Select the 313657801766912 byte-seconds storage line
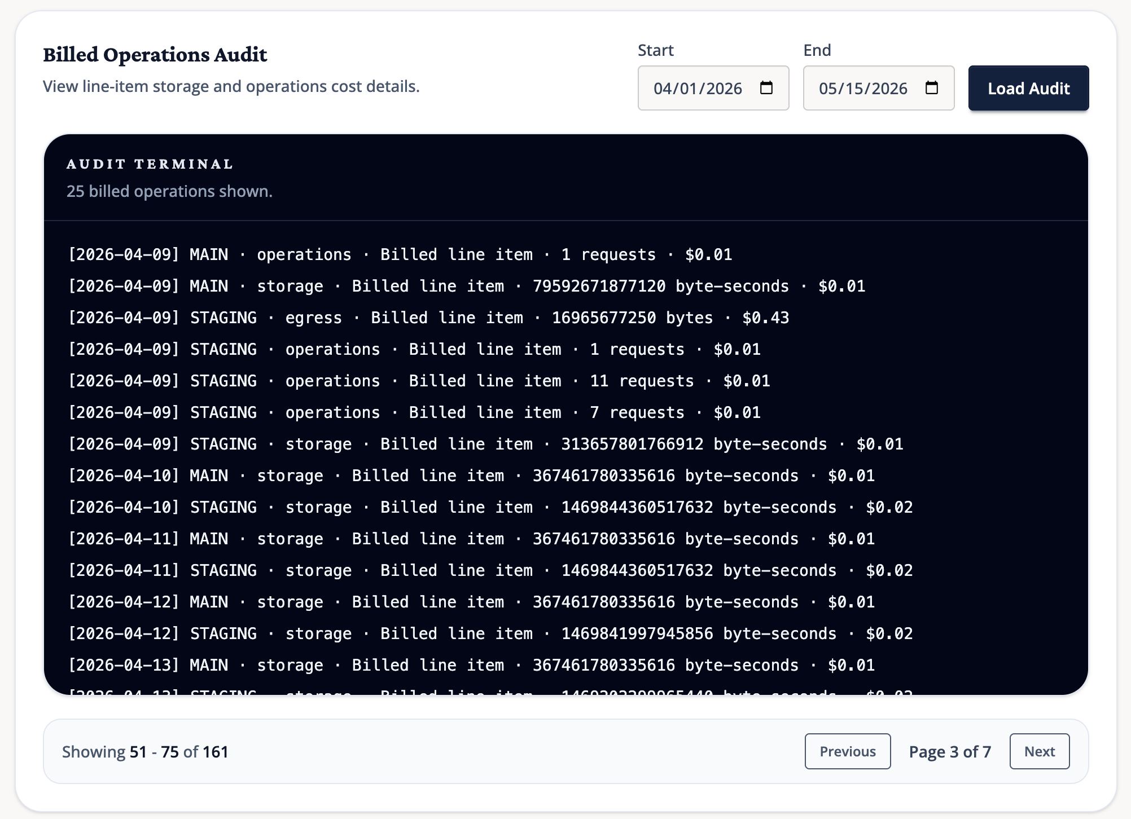Screen dimensions: 1131x819 486,444
